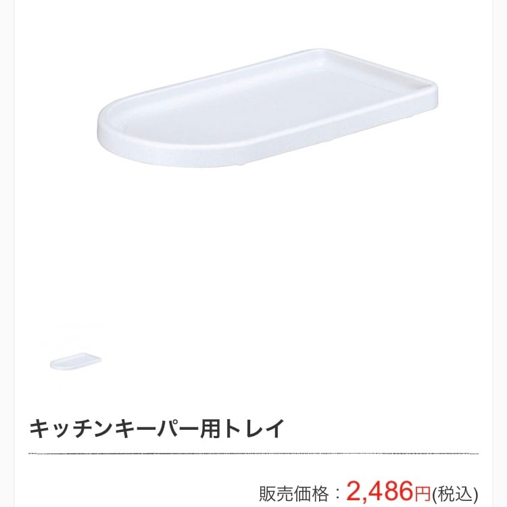The width and height of the screenshot is (507, 507).
Task: Click the 販売価格 label
Action: click(293, 493)
